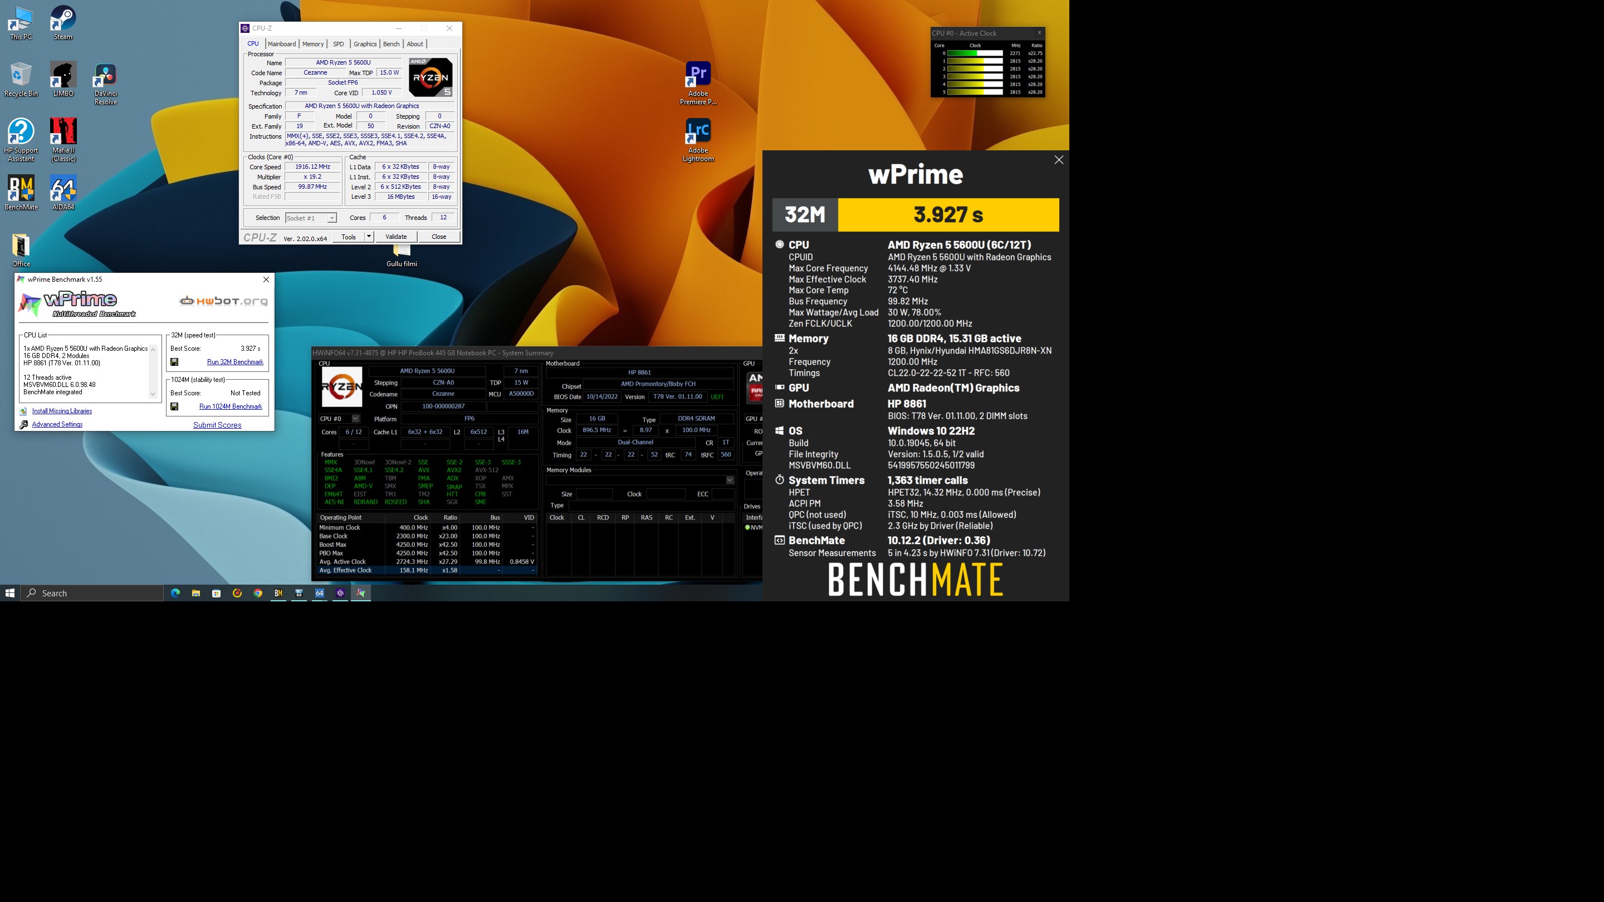
Task: Click the Close button in CPU-Z
Action: point(439,237)
